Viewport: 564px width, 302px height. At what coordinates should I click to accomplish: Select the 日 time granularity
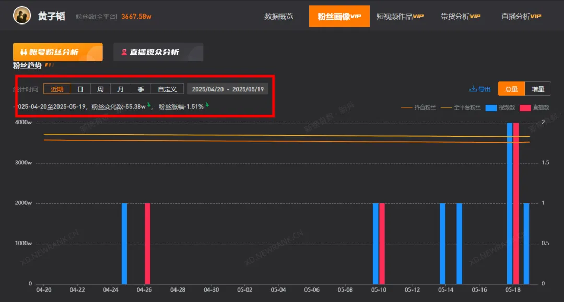click(80, 89)
